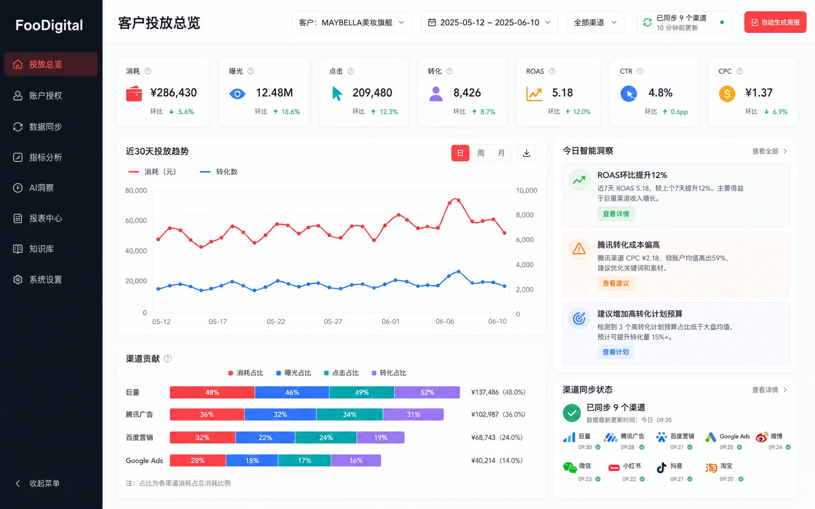Click the 淘宝 channel icon

[711, 467]
